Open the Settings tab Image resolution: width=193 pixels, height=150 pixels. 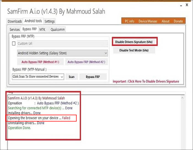[x=49, y=21]
